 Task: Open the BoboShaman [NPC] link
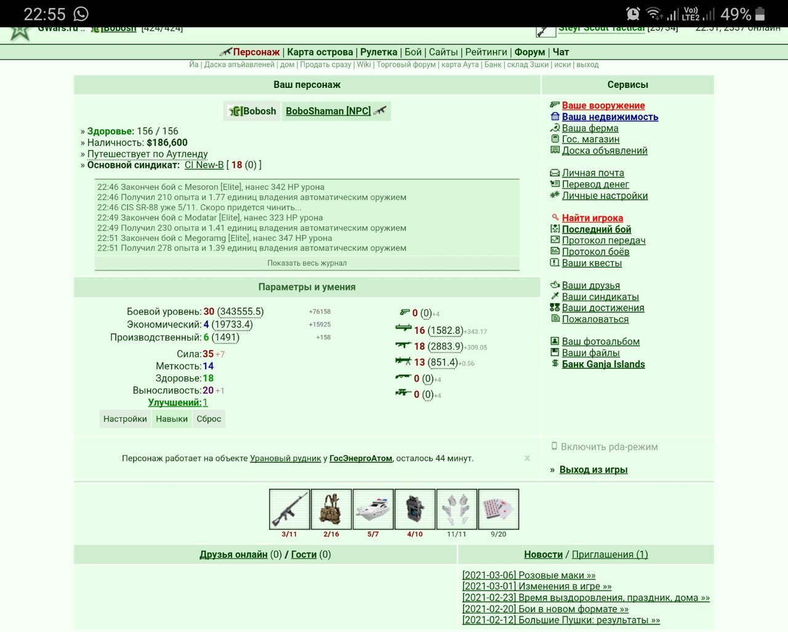pos(328,111)
